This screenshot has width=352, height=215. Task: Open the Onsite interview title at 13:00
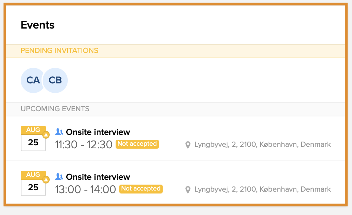(x=98, y=177)
